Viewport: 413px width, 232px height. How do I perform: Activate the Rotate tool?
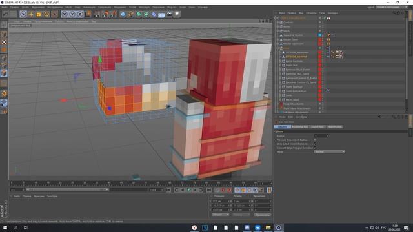pyautogui.click(x=46, y=14)
